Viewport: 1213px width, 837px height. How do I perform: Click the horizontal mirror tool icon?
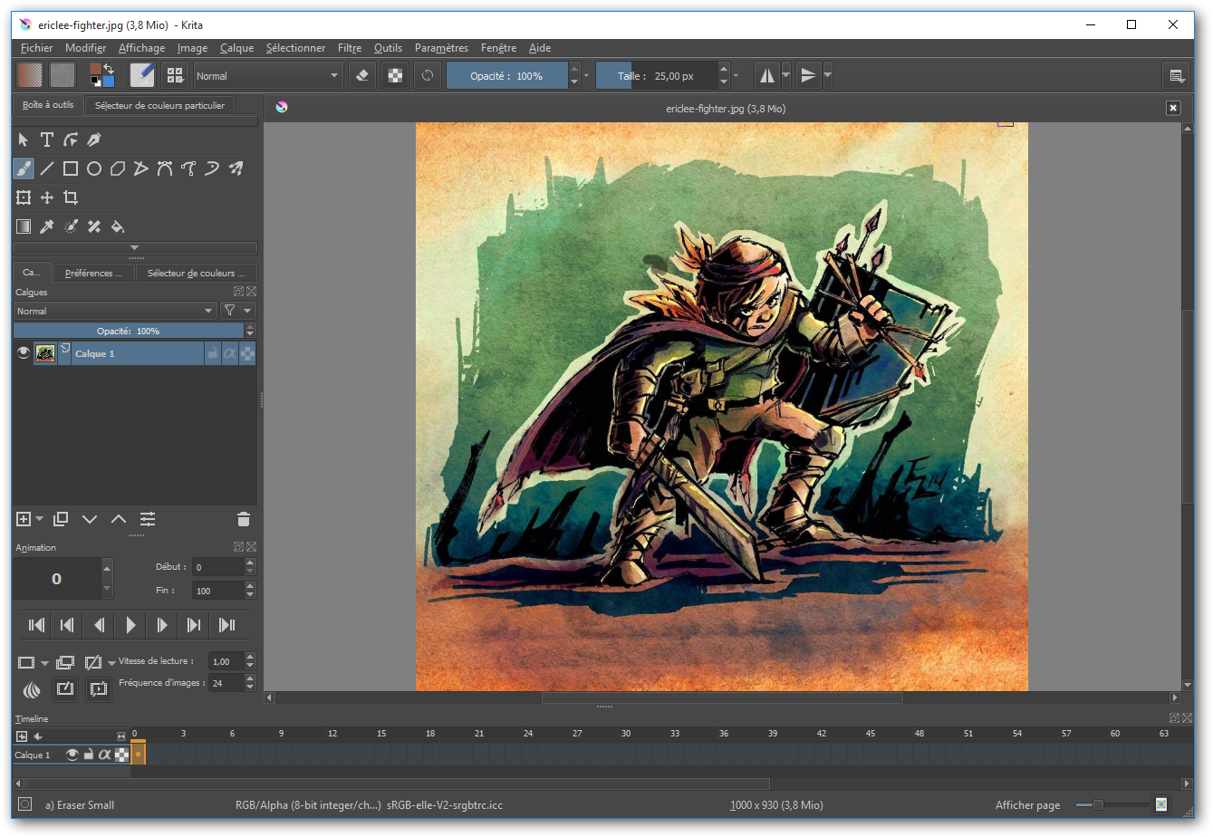(766, 76)
